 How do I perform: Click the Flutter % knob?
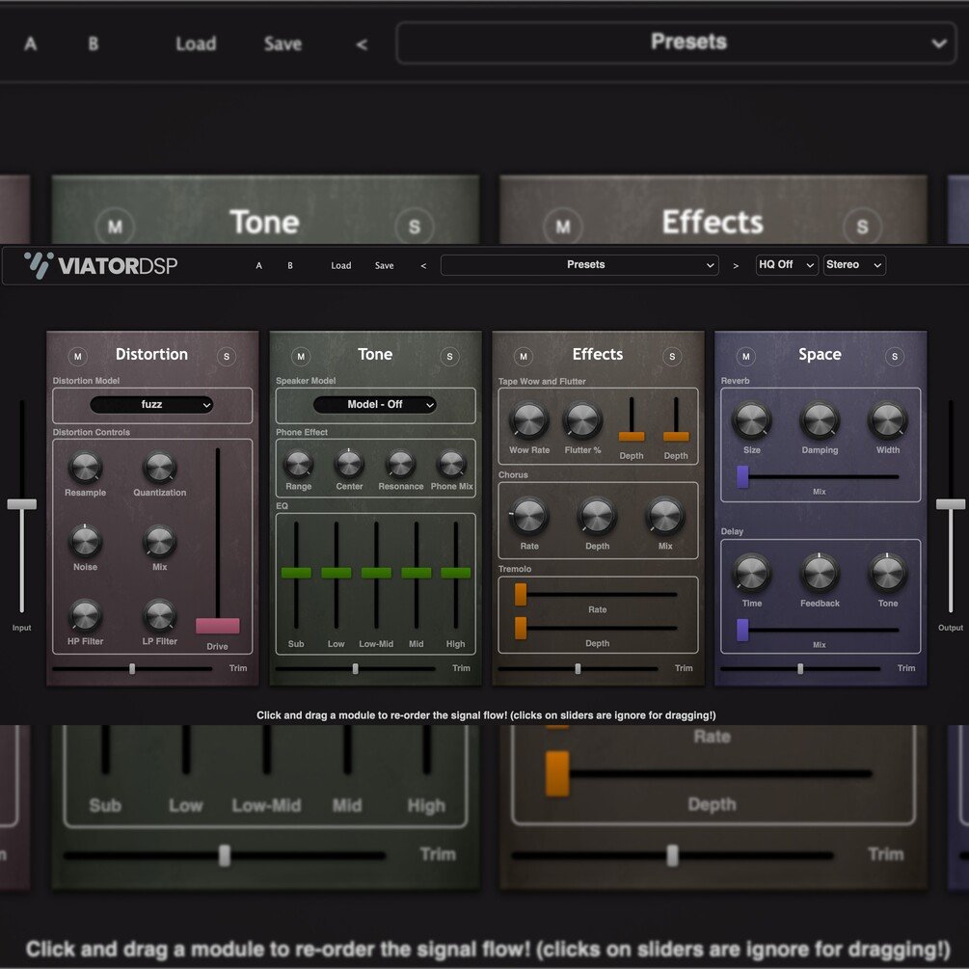pyautogui.click(x=582, y=420)
